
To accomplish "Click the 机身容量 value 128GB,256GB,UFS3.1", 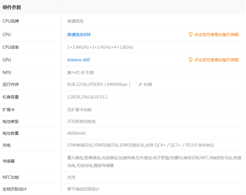I will (x=88, y=97).
